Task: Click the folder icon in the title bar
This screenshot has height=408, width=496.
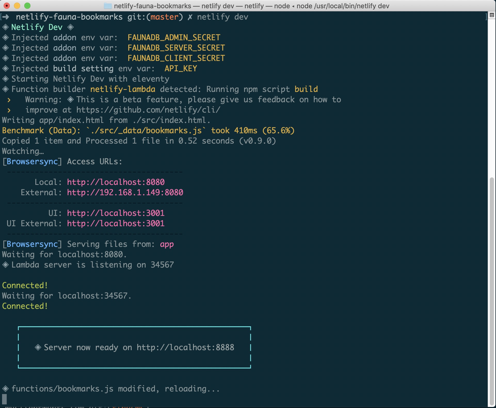Action: [x=108, y=6]
